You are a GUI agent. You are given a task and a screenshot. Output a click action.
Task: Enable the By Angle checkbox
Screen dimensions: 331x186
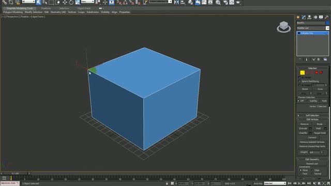[299, 85]
